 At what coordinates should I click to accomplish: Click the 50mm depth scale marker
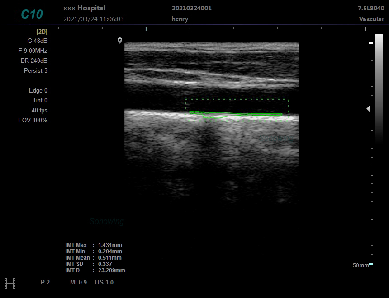coord(361,265)
